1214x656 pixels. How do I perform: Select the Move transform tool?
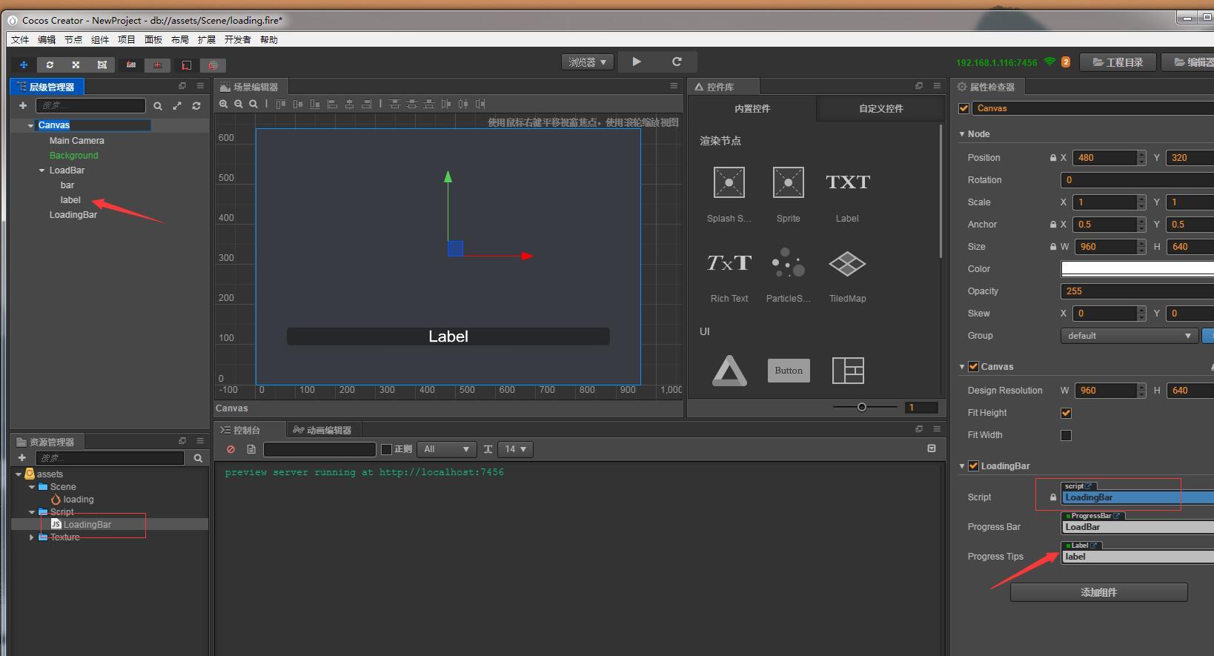click(x=24, y=64)
